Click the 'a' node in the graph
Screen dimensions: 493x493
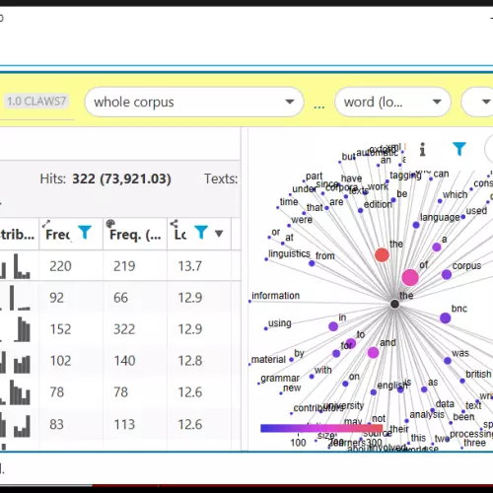coord(437,246)
